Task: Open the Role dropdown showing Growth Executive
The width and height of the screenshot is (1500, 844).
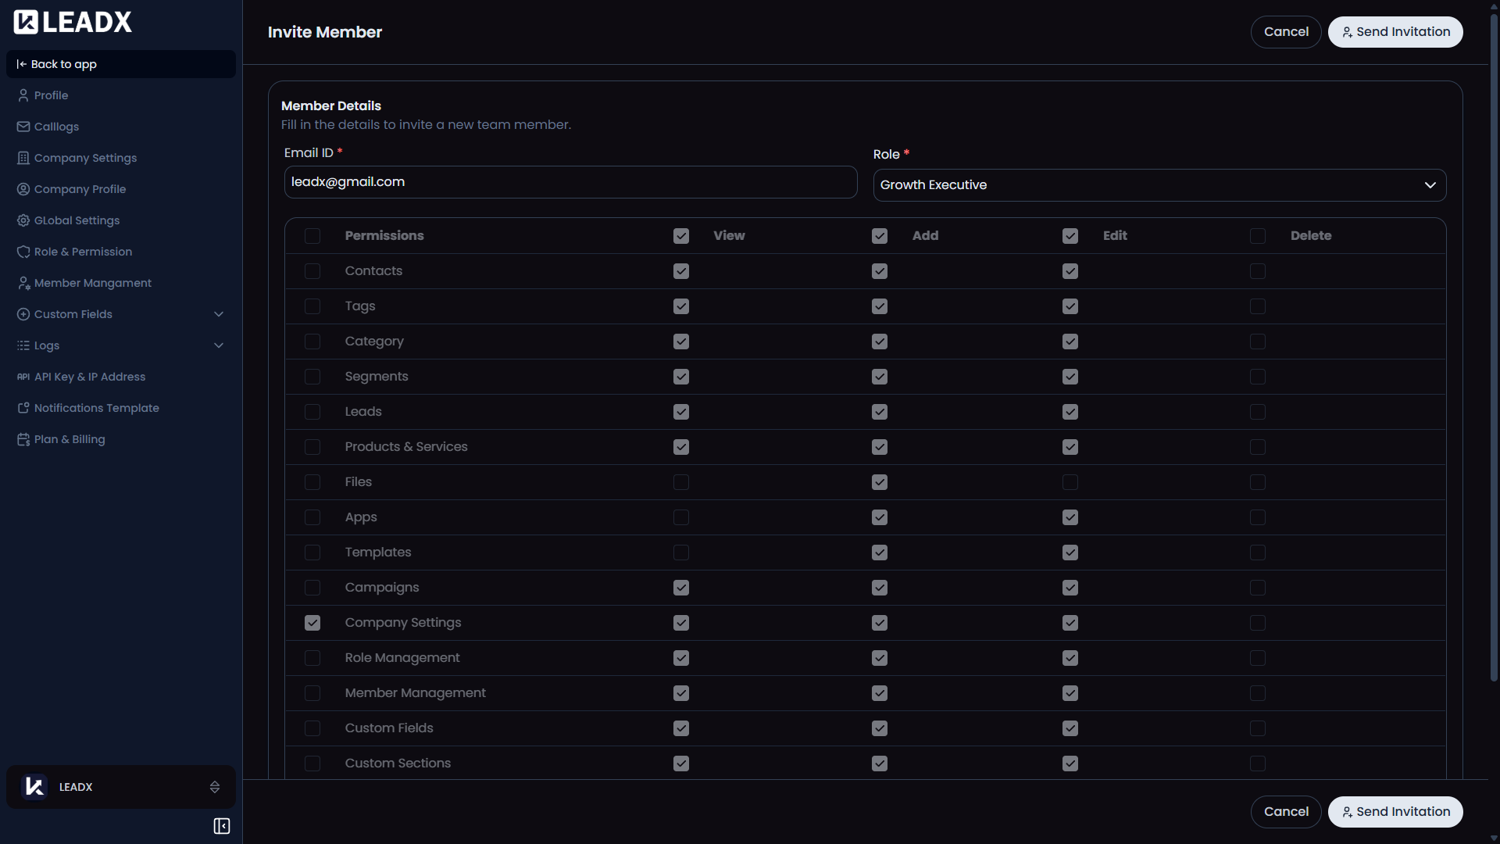Action: (1159, 184)
